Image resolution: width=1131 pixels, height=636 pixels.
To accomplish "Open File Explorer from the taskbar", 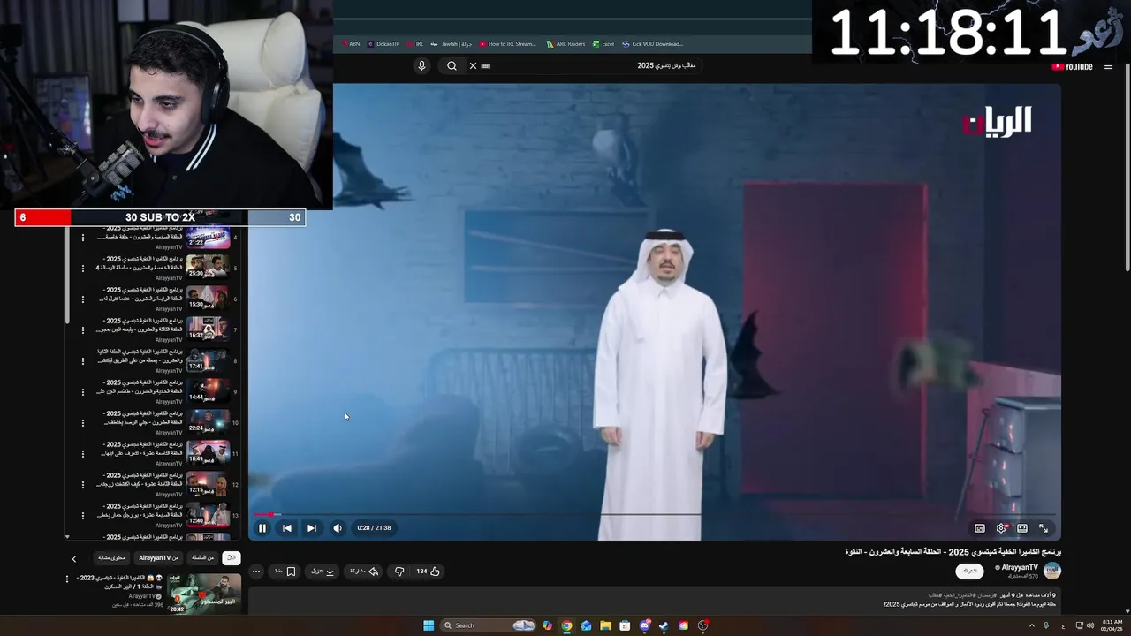I will point(605,625).
